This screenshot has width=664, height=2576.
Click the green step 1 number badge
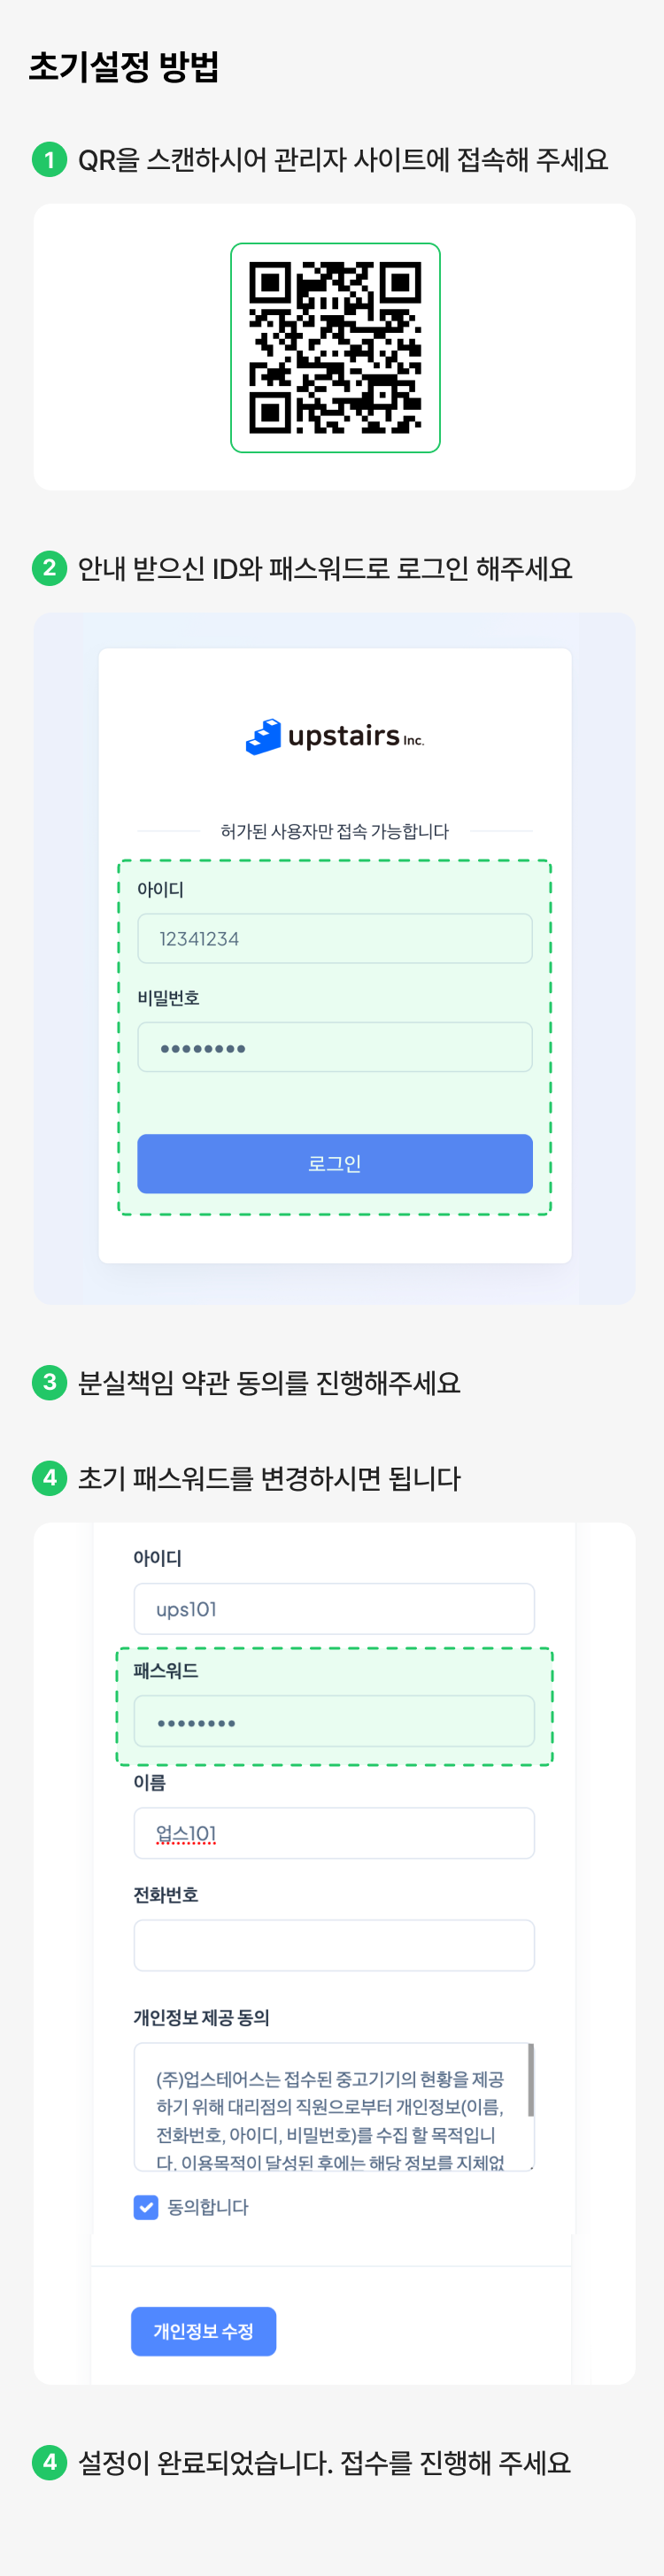[49, 160]
